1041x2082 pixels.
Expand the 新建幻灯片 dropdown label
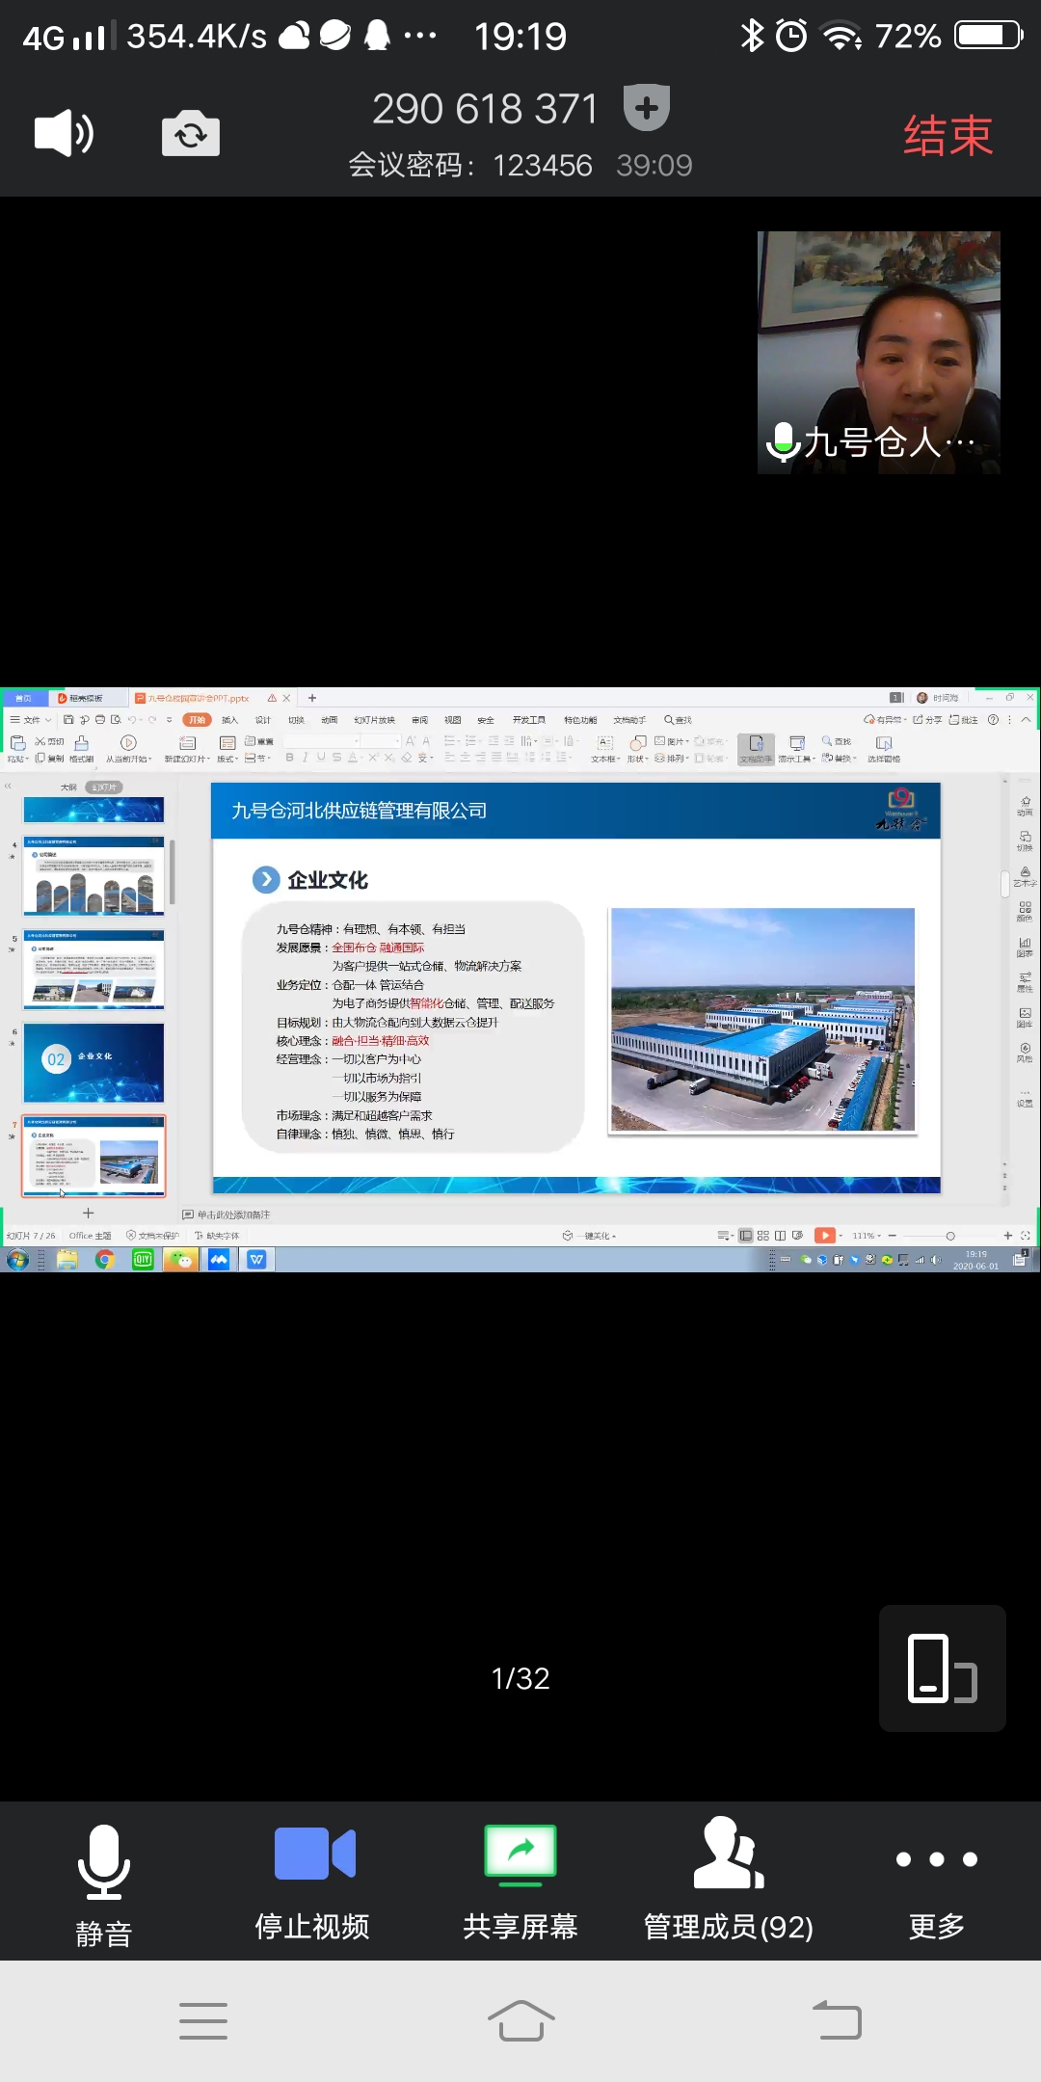(187, 760)
